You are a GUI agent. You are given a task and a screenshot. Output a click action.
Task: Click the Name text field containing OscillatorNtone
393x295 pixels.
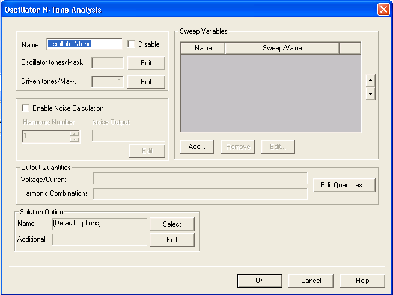[84, 44]
